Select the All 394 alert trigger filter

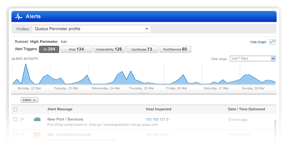[49, 49]
